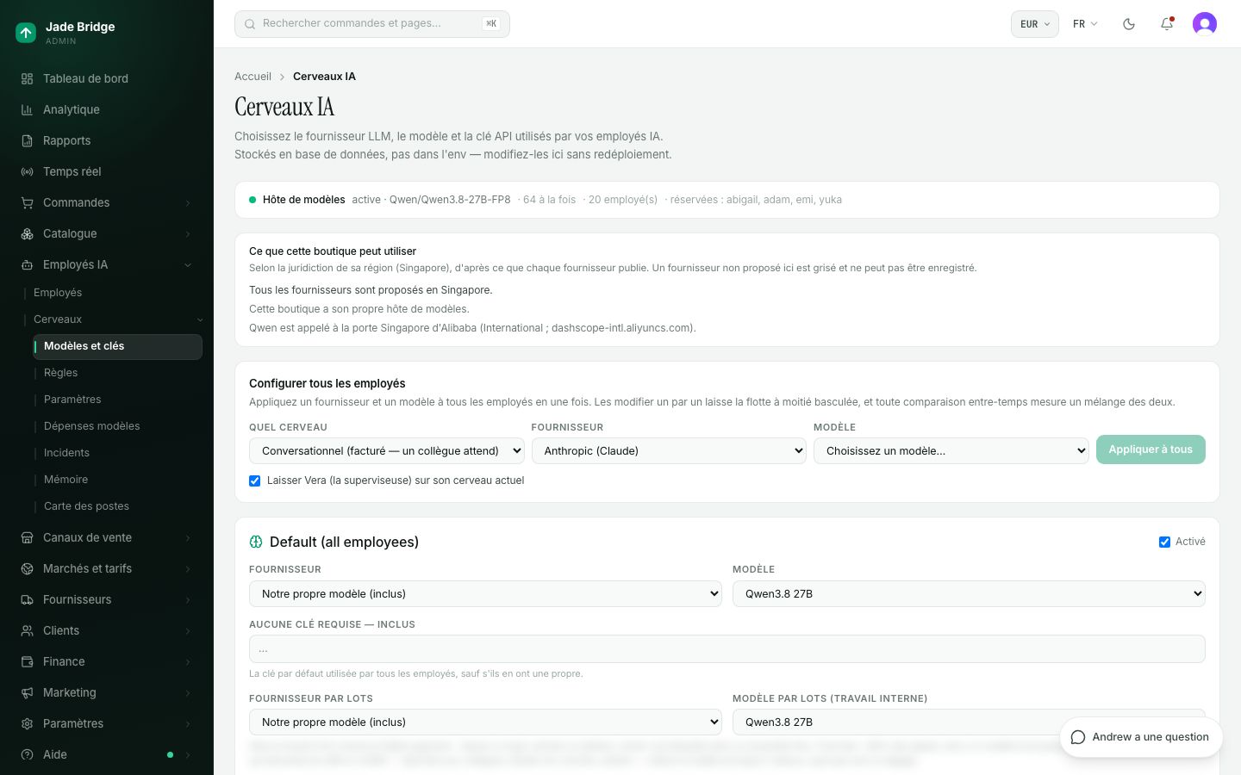Open notifications bell icon
This screenshot has height=775, width=1241.
click(1167, 24)
